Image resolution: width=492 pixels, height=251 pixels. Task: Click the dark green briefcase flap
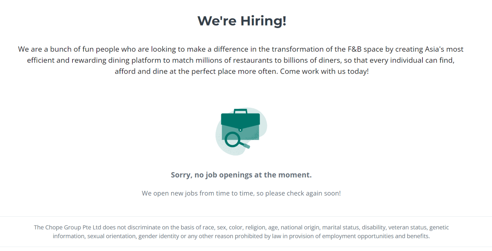point(240,120)
